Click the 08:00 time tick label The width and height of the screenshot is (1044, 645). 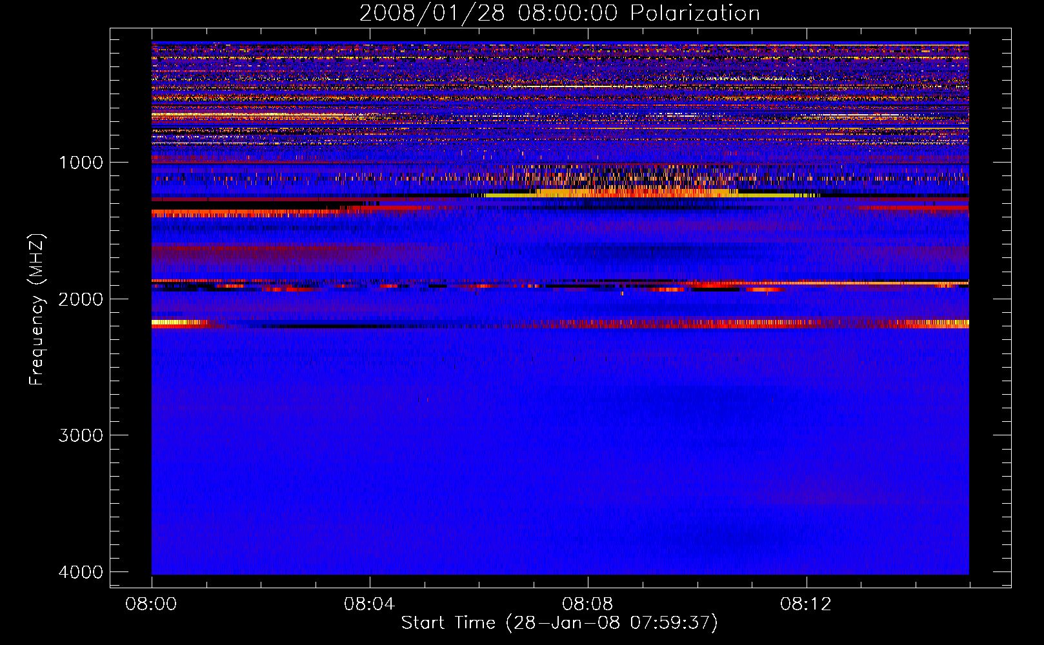151,604
